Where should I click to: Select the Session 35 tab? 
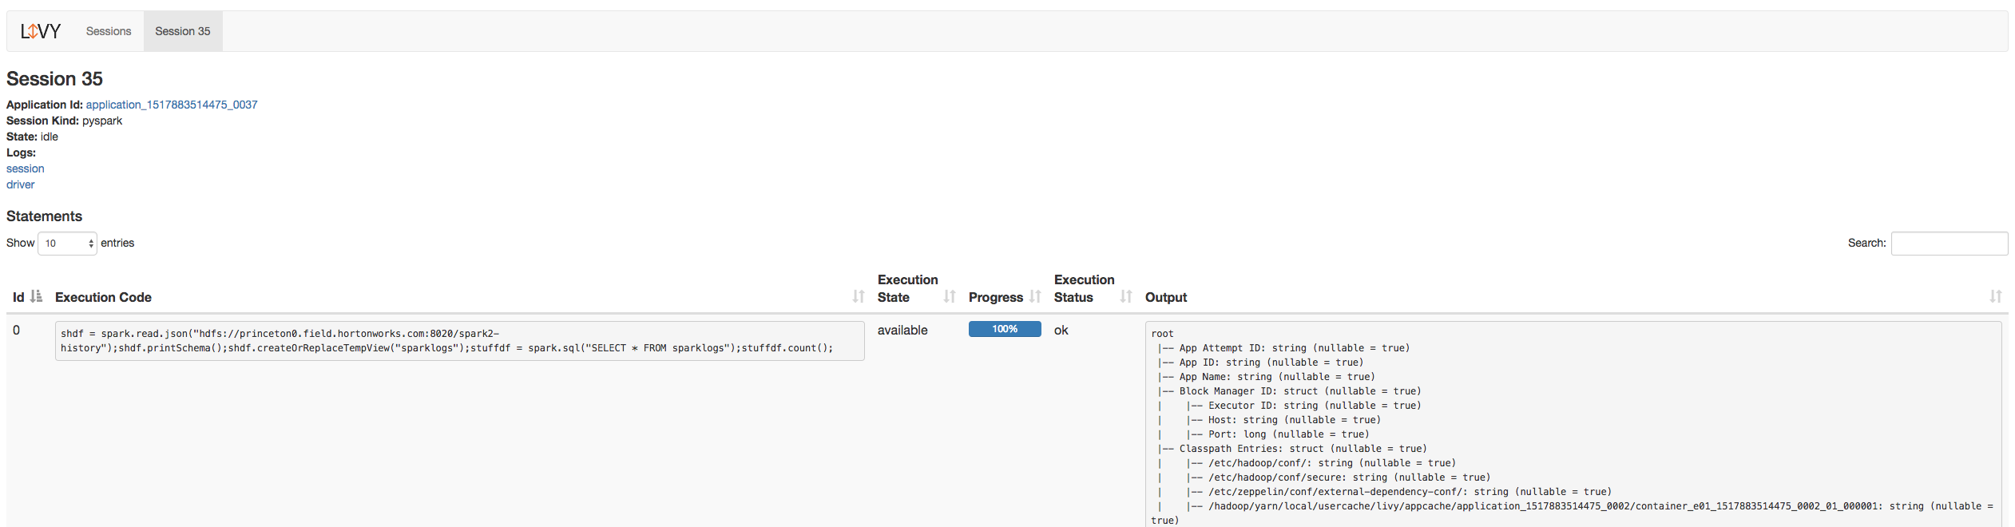183,31
